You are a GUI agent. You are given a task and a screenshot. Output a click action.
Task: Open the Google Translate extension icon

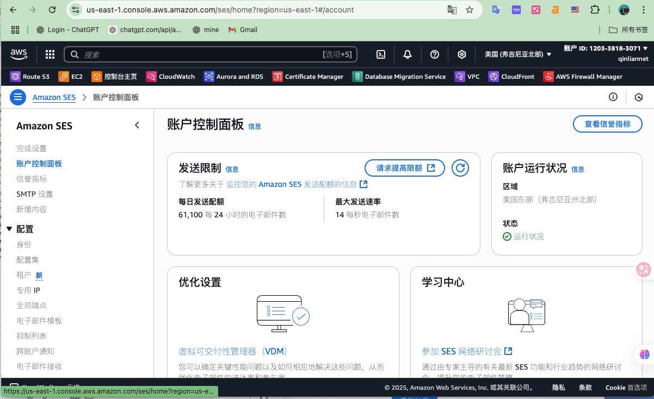[x=496, y=10]
